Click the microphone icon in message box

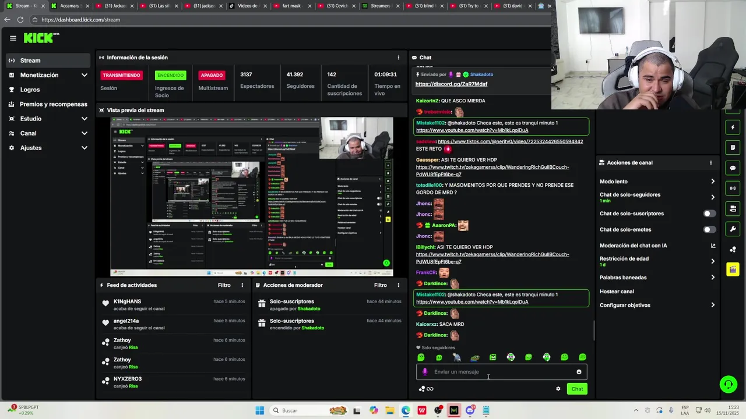(x=425, y=372)
